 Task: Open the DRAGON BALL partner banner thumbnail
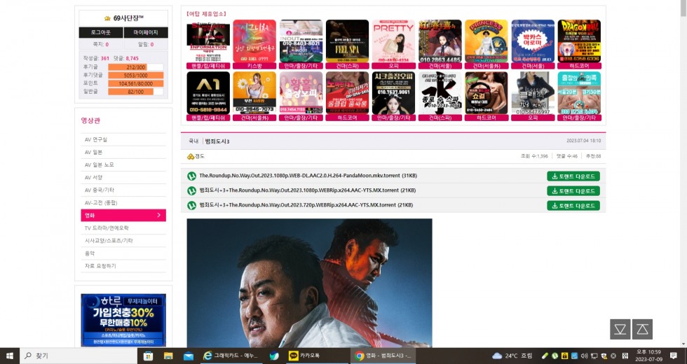pos(579,41)
